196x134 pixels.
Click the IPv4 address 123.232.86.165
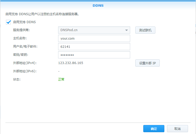(x=71, y=63)
